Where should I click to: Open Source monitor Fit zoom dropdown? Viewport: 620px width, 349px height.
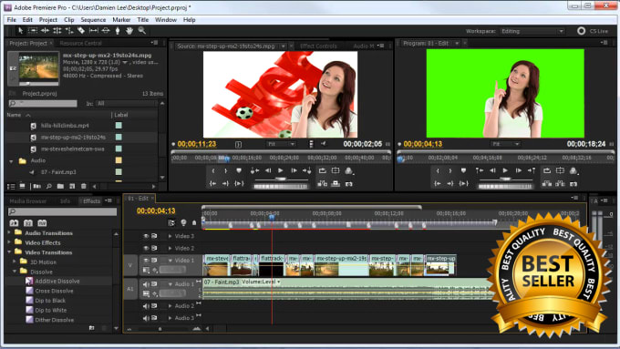(x=281, y=144)
